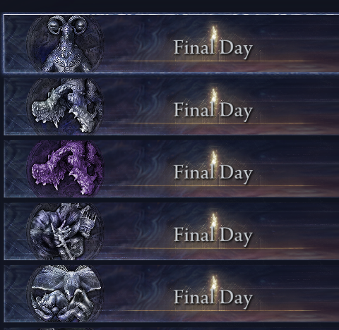This screenshot has height=330, width=339.
Task: Select the crowned figure covering its face
Action: 65,231
